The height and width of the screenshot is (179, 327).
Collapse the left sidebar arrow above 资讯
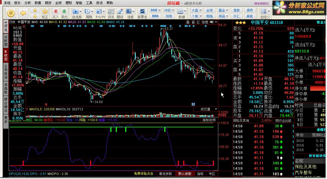6,22
